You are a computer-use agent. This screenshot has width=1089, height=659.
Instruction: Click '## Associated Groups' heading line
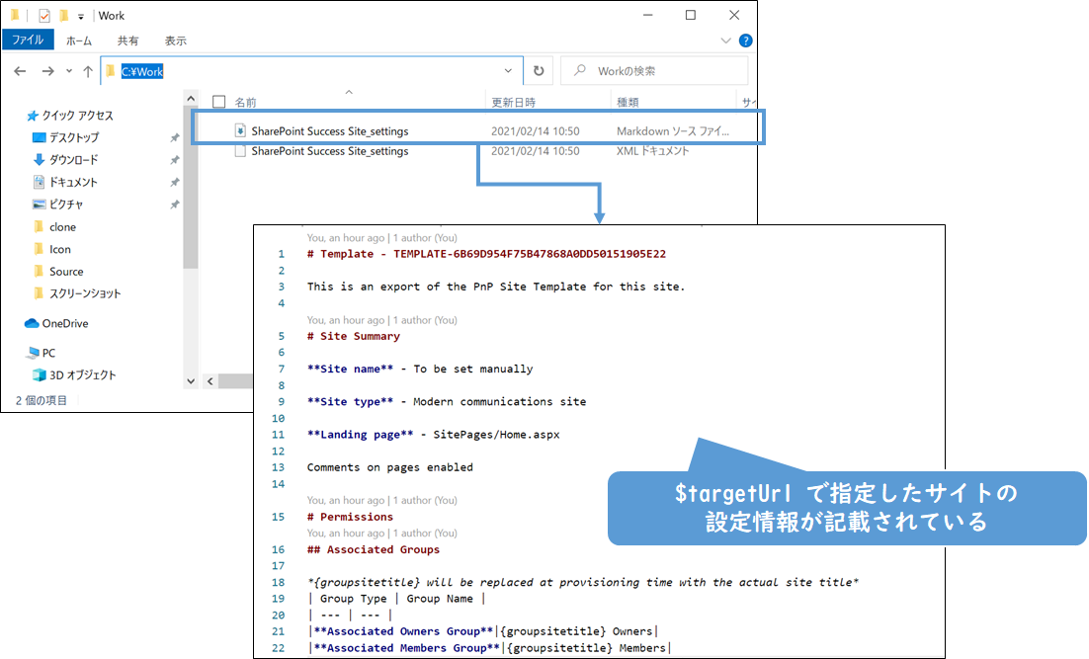(373, 549)
